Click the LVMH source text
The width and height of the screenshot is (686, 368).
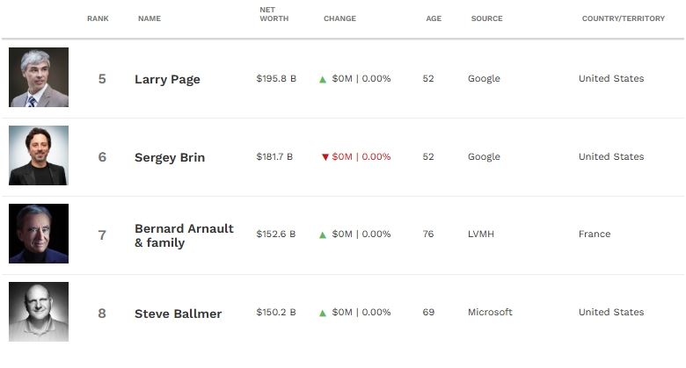480,234
